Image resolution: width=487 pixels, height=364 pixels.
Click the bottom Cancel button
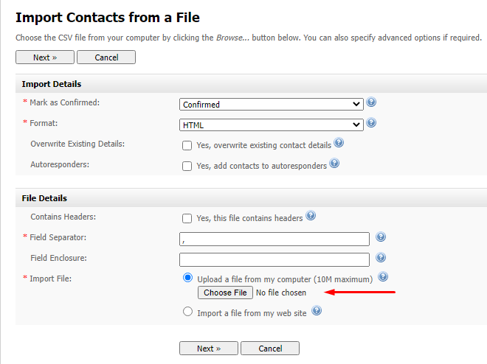pyautogui.click(x=270, y=349)
